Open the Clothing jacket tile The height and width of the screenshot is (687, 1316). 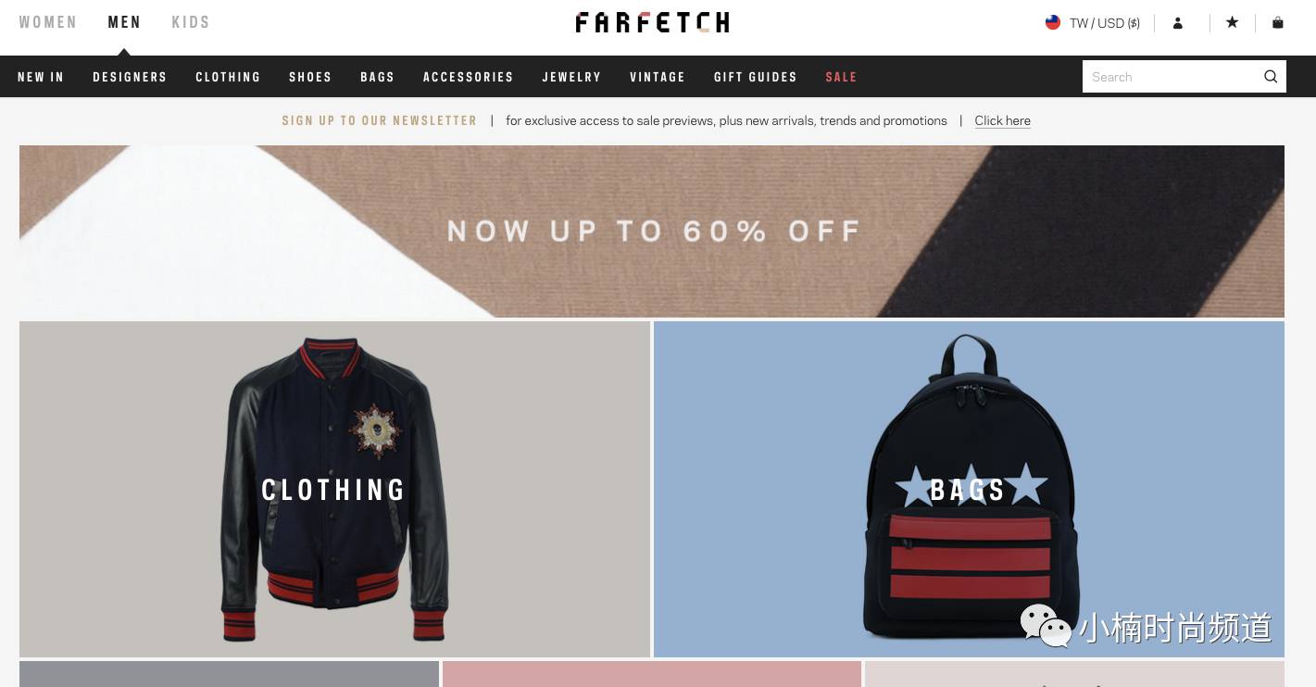[334, 489]
